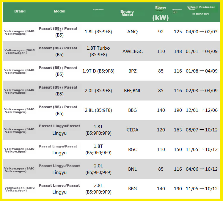Click the 190 horsepower in 12/01 → 12/06 row
The width and height of the screenshot is (223, 201).
(178, 110)
